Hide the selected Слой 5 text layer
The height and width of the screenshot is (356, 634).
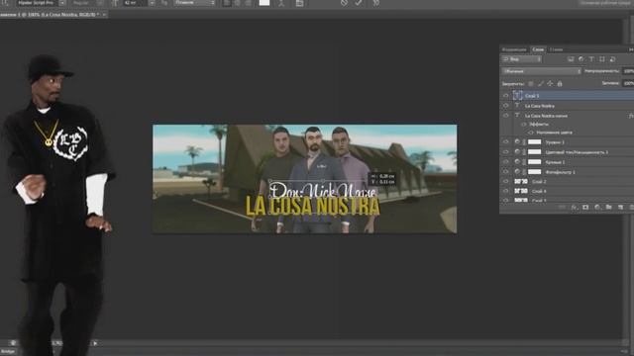coord(506,96)
